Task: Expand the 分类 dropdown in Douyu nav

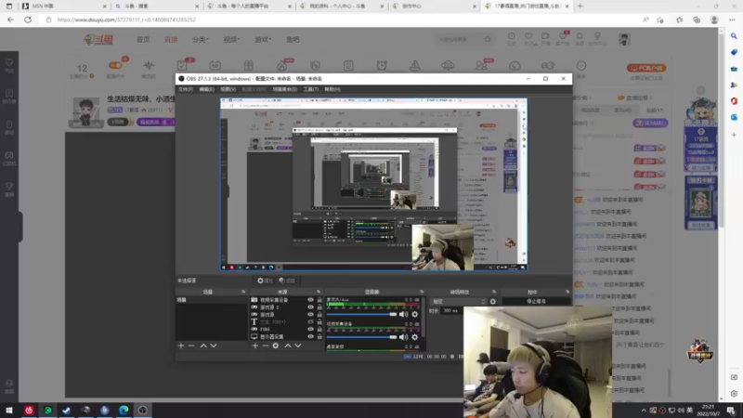Action: click(x=200, y=39)
